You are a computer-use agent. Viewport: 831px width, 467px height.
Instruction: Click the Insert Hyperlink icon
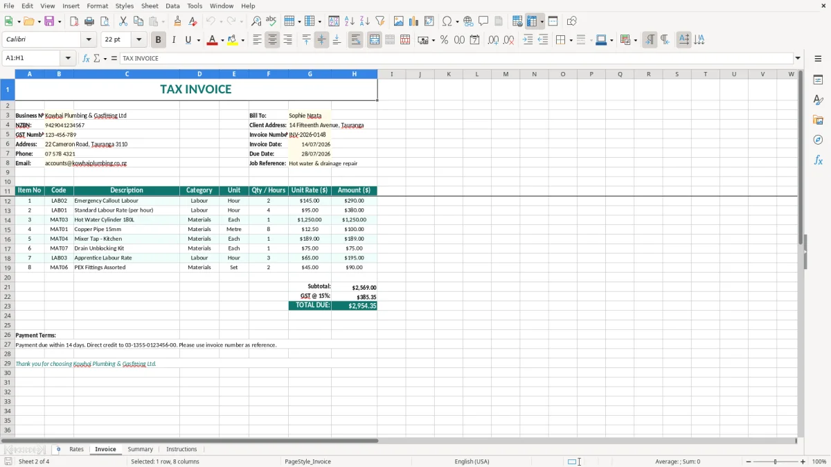click(469, 21)
